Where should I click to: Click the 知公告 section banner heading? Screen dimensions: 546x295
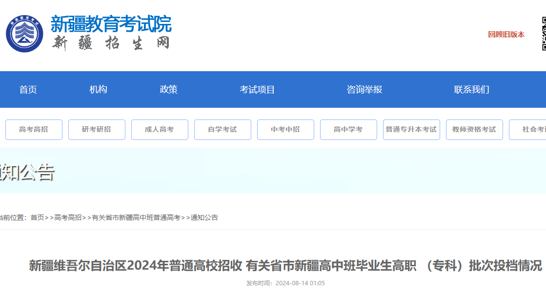click(27, 172)
